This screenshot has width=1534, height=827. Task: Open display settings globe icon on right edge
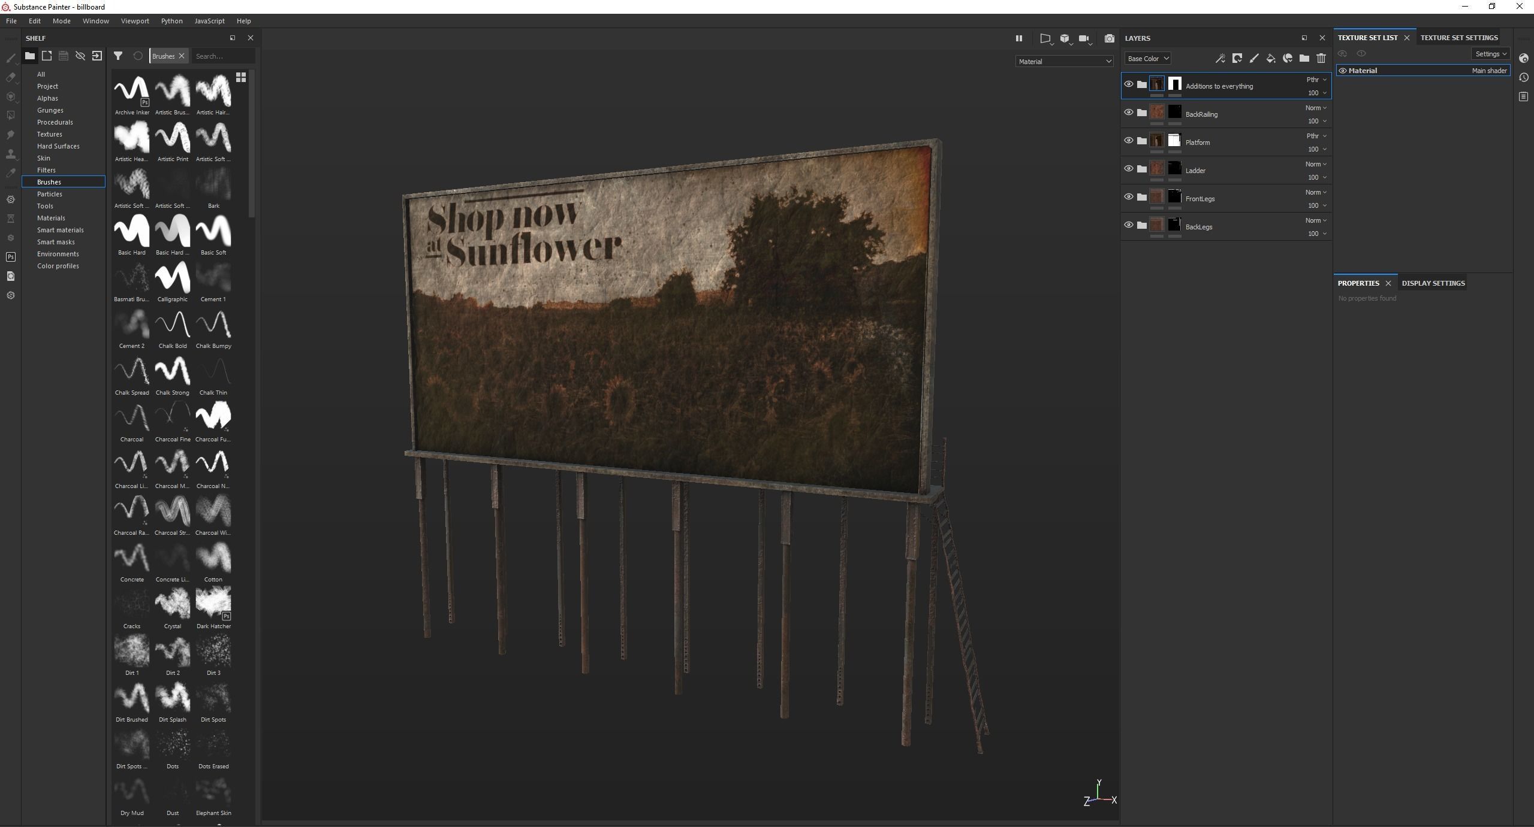(x=1524, y=58)
